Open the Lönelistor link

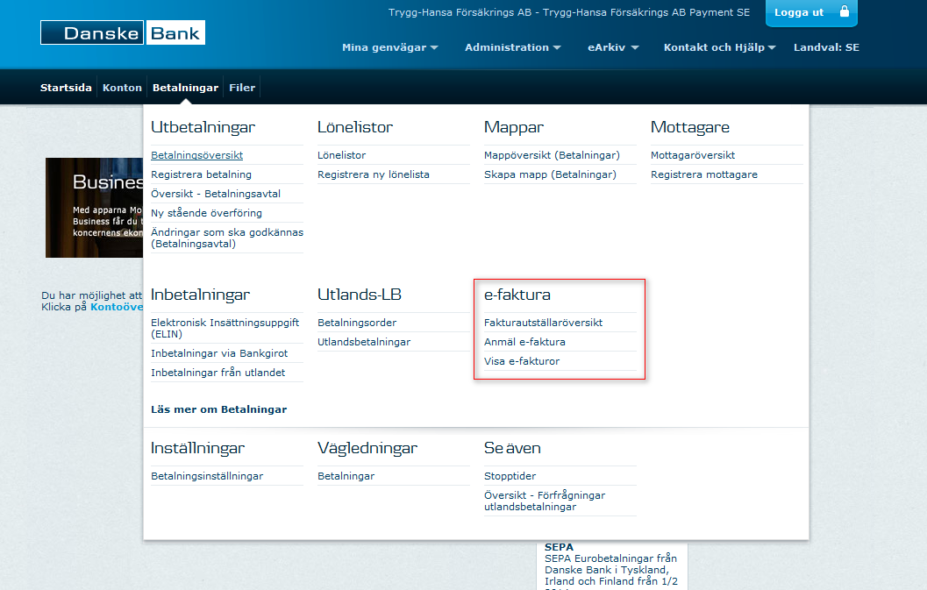pyautogui.click(x=342, y=155)
